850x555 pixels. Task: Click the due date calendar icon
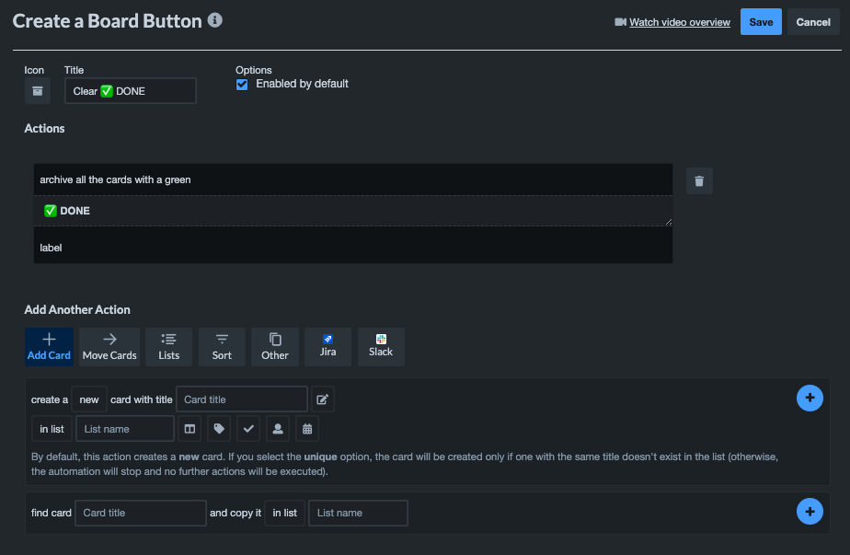[307, 429]
